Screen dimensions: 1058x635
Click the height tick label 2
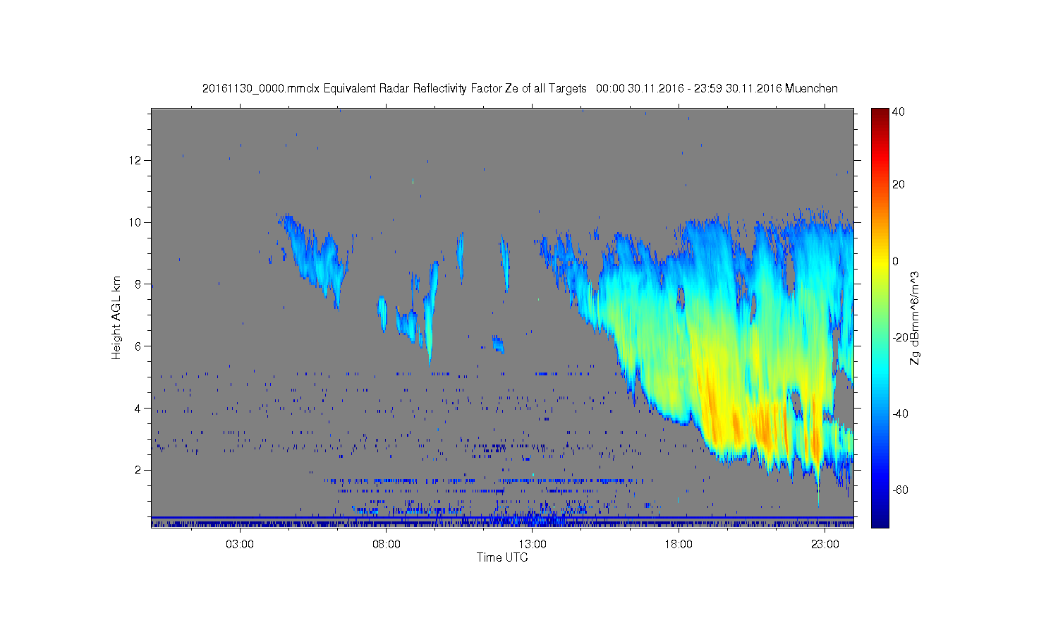(138, 471)
